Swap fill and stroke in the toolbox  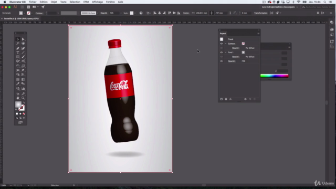24,103
